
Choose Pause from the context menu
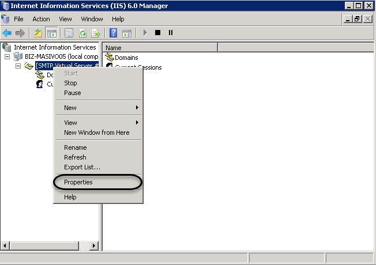tap(98, 93)
